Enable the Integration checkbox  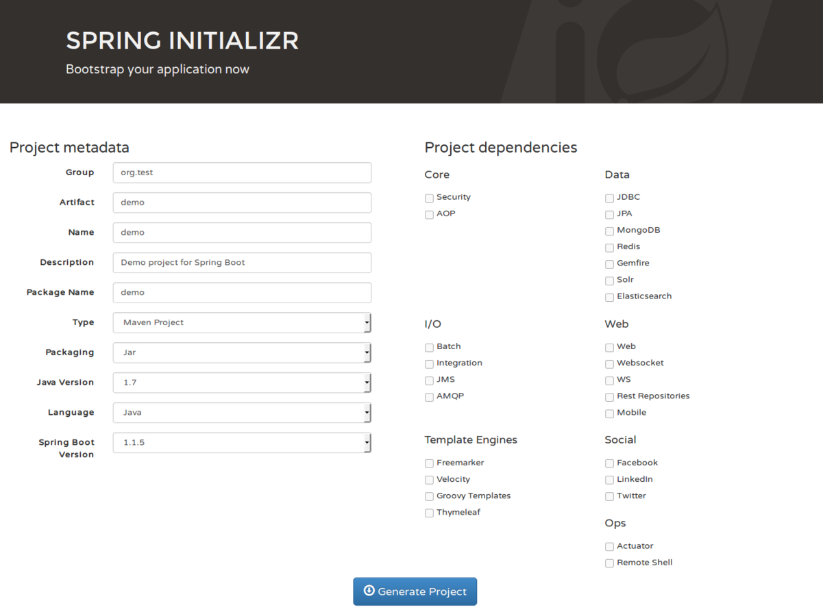[429, 363]
